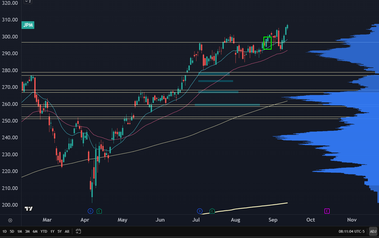Image resolution: width=379 pixels, height=238 pixels.
Task: Click the Aug label on time axis
Action: coord(235,220)
